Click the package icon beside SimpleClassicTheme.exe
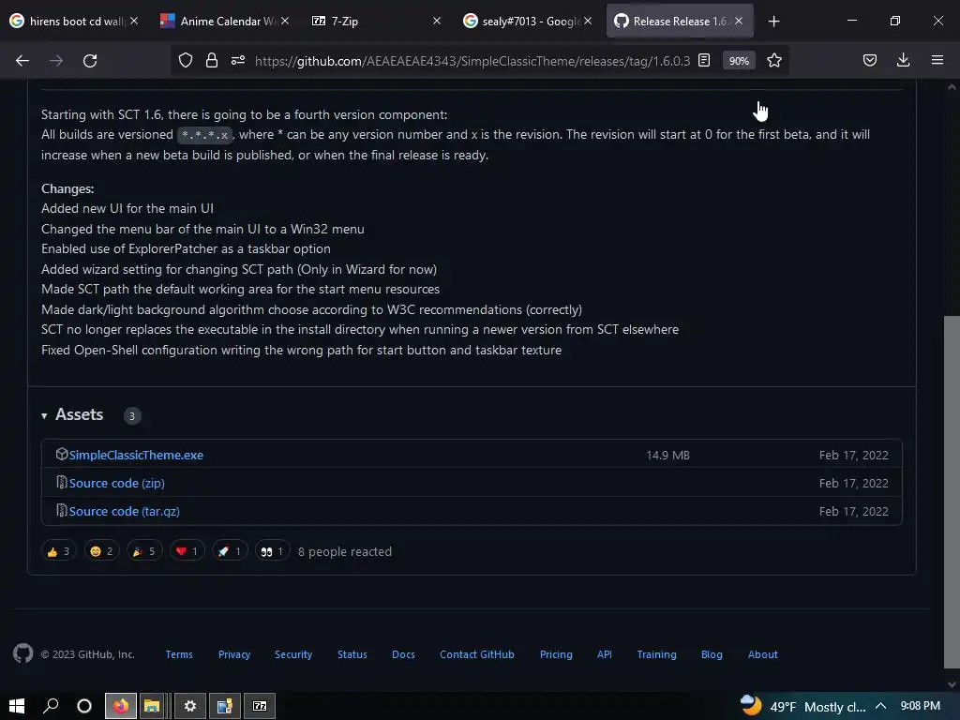Screen dimensions: 960x720 click(x=61, y=454)
